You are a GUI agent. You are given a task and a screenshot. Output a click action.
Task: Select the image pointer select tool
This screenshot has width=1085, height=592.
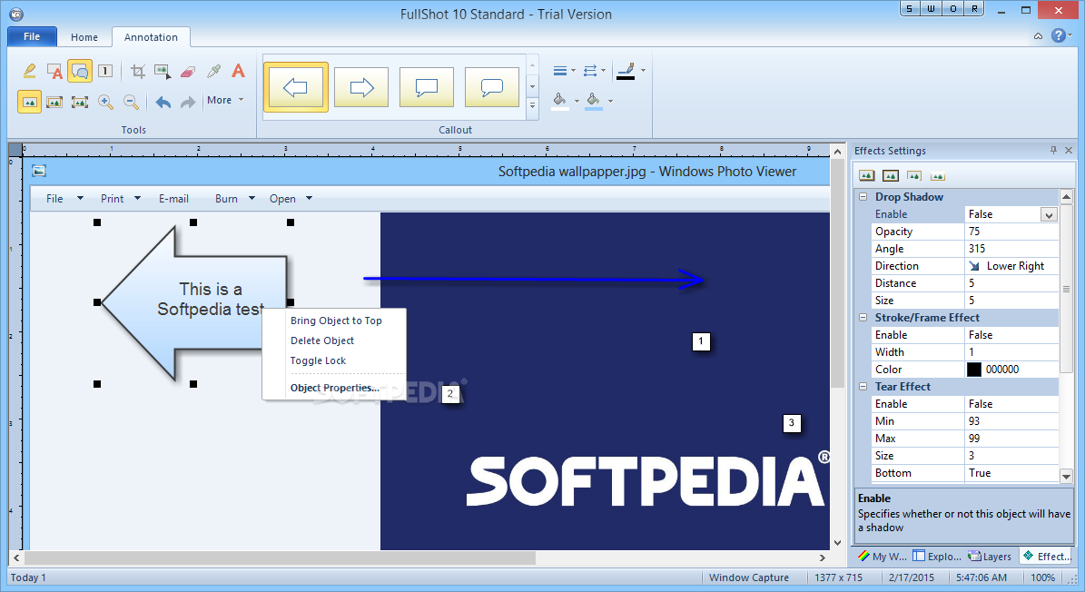163,71
